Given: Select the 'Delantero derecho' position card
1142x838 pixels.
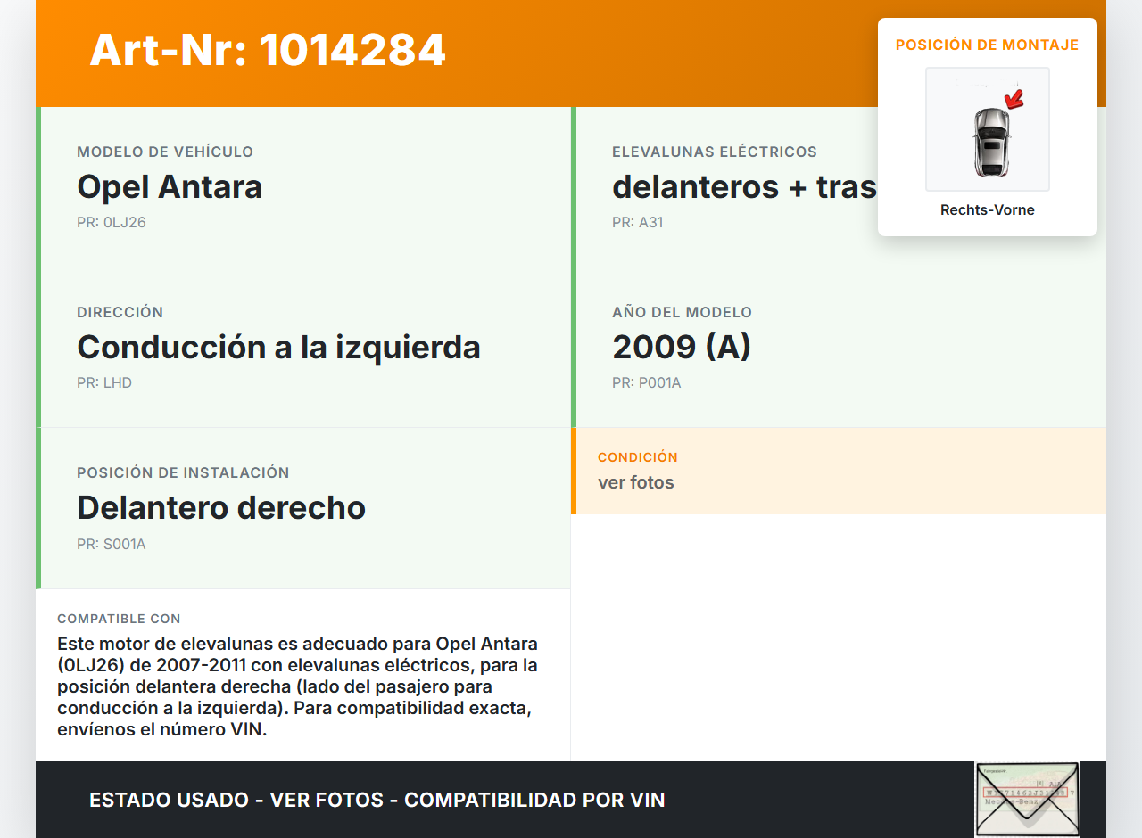Looking at the screenshot, I should [x=303, y=508].
